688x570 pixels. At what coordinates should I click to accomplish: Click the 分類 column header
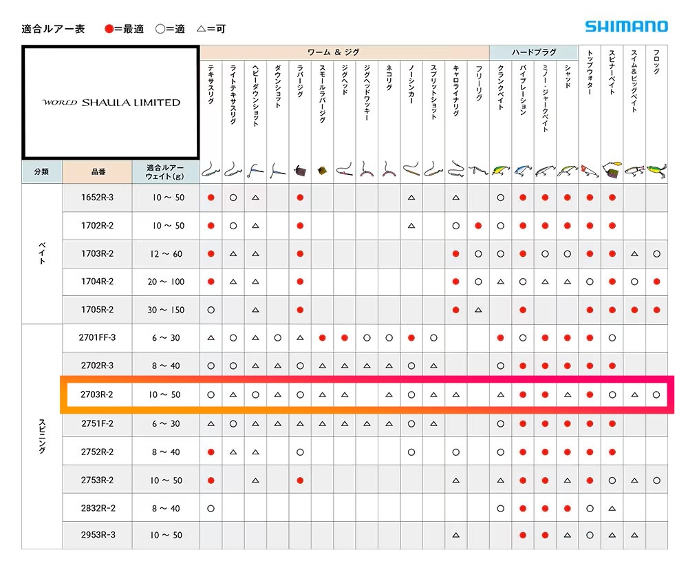(42, 171)
